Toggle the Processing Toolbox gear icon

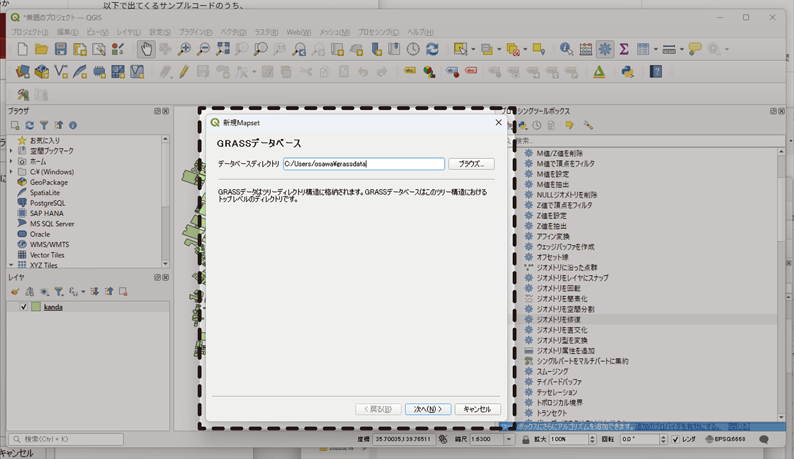click(605, 50)
